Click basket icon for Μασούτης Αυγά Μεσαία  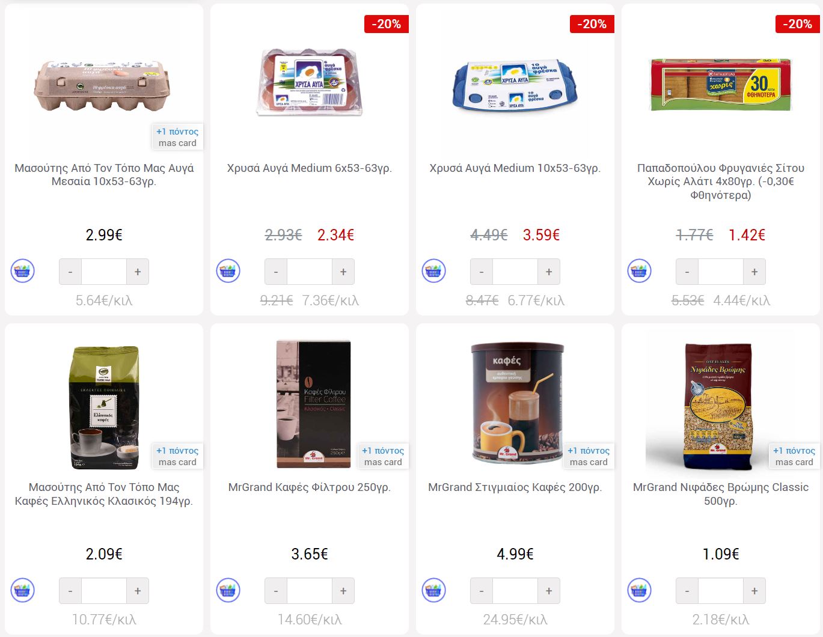[23, 271]
